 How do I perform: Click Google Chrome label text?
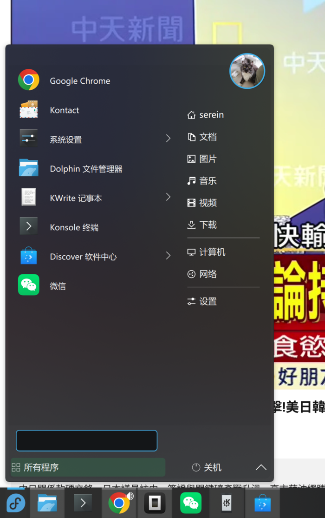tap(80, 80)
